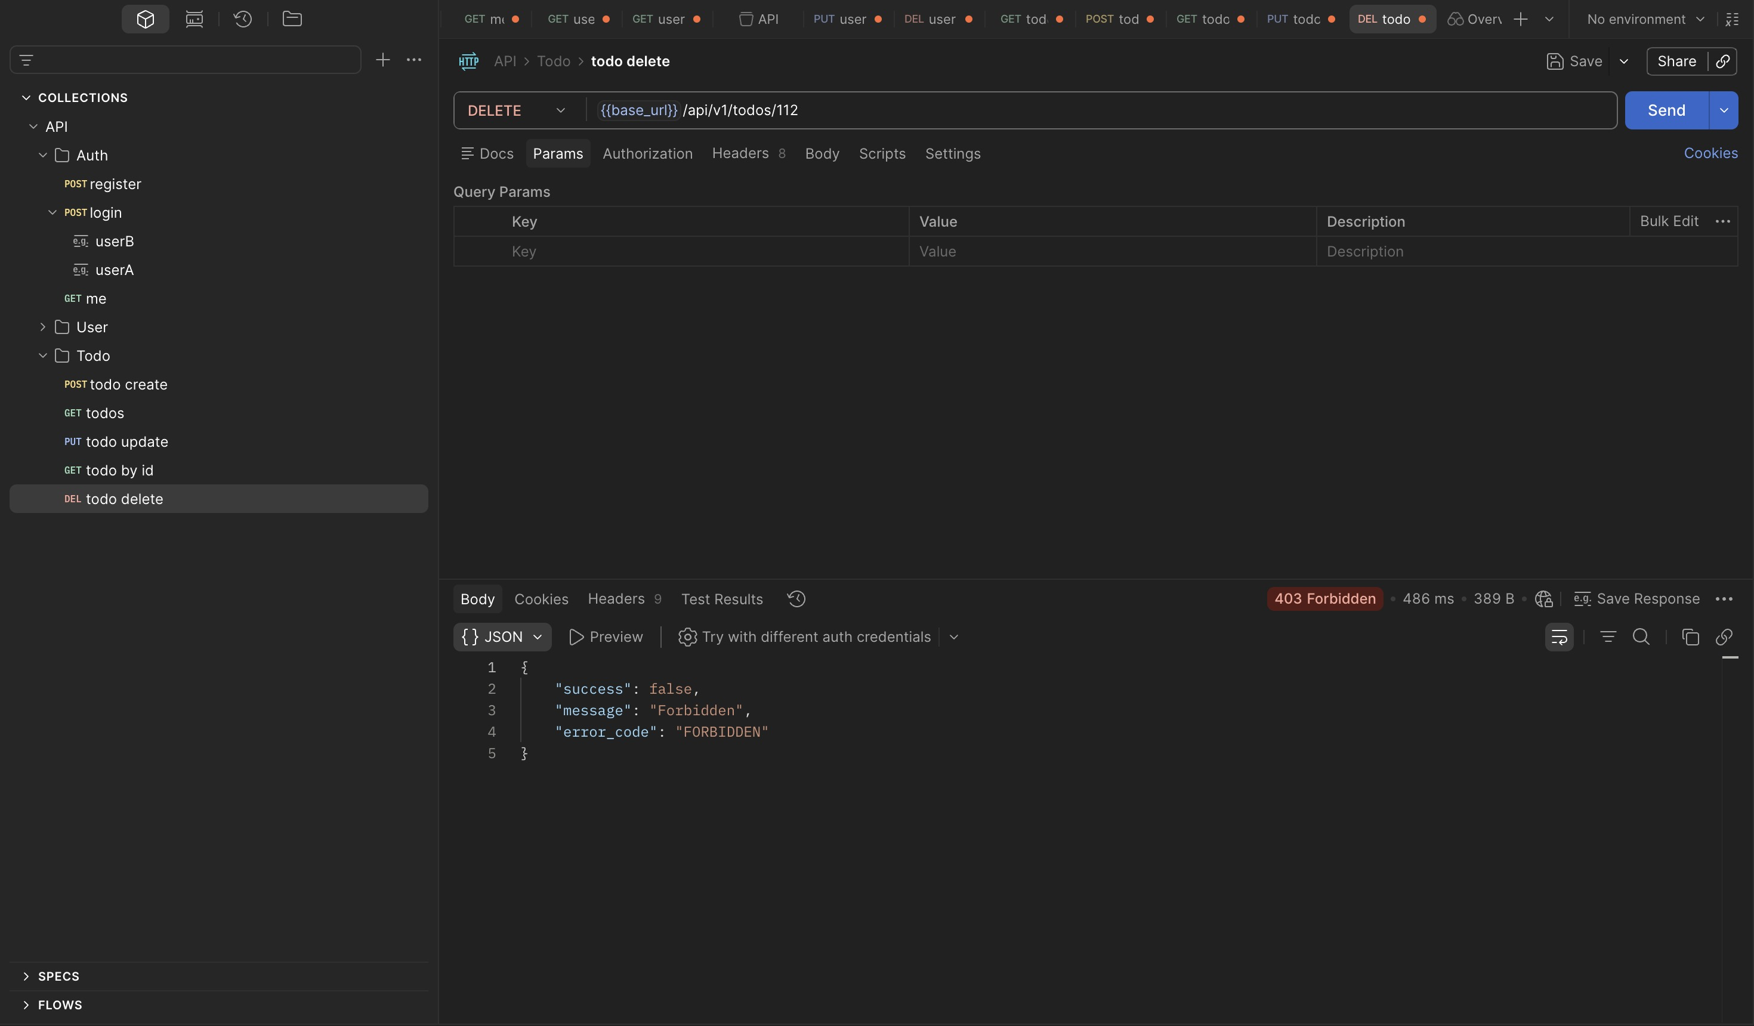The width and height of the screenshot is (1754, 1026).
Task: Open the Collections cube icon in sidebar
Action: tap(145, 19)
